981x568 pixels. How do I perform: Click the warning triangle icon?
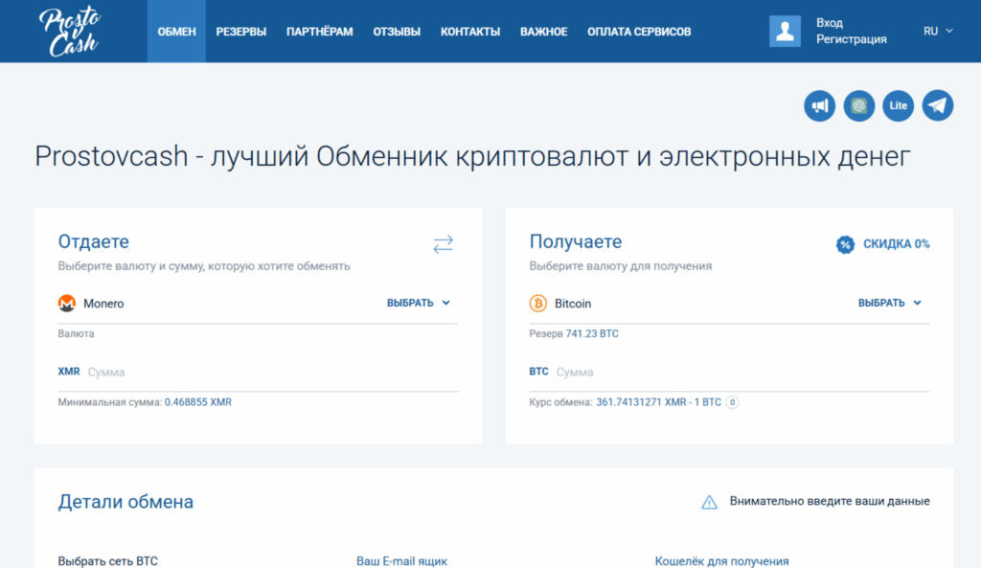[709, 502]
